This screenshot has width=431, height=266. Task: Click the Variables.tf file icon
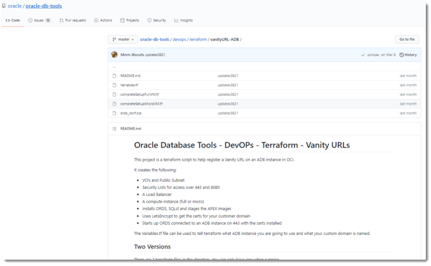(114, 85)
